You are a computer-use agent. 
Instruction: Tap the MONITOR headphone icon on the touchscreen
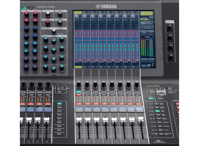click(151, 33)
